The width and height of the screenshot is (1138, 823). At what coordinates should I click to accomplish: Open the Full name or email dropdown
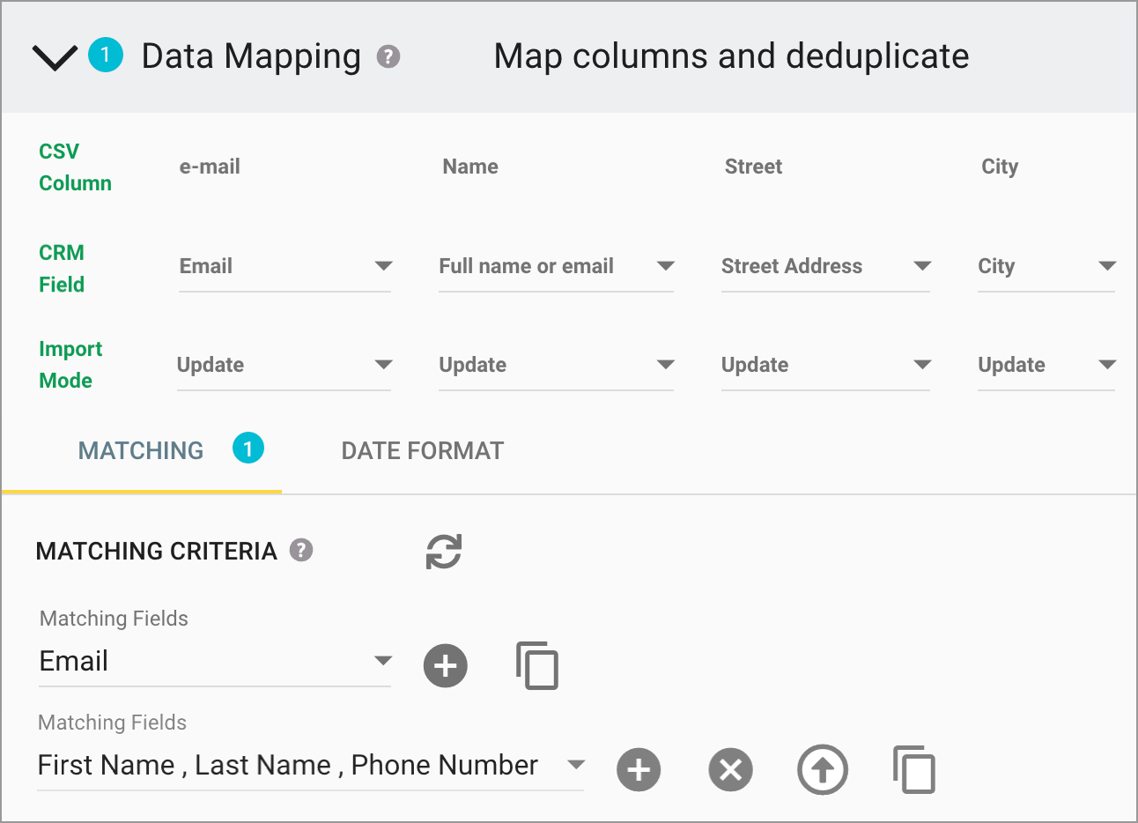point(668,266)
